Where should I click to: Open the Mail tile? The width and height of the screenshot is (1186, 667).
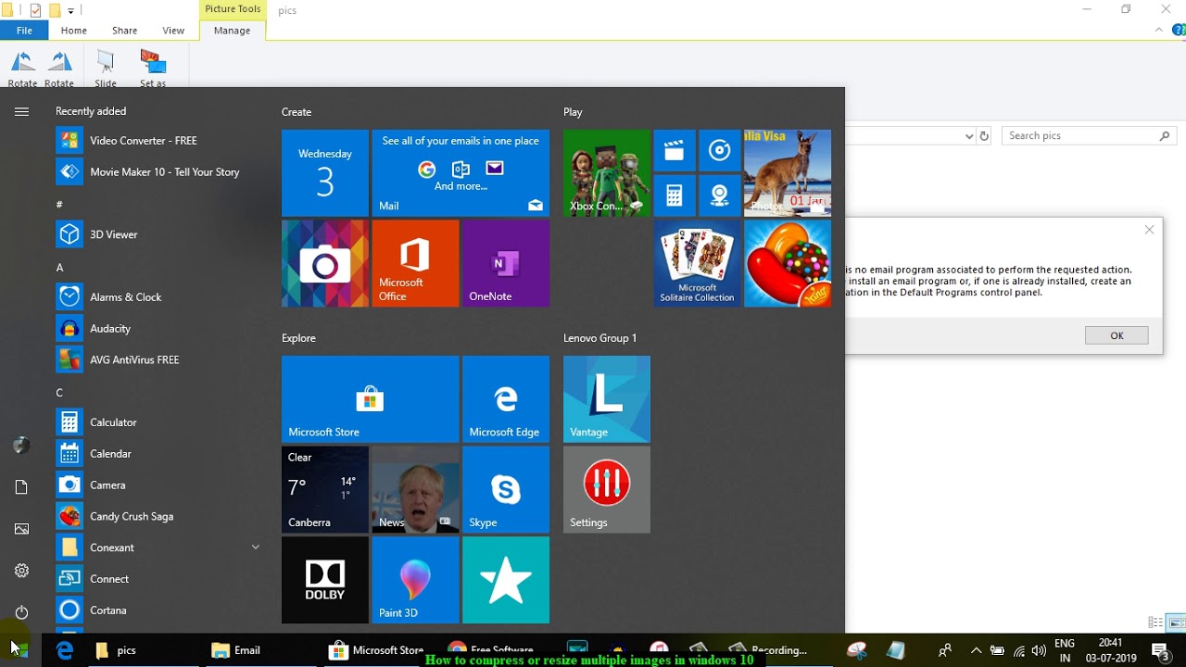pyautogui.click(x=461, y=173)
